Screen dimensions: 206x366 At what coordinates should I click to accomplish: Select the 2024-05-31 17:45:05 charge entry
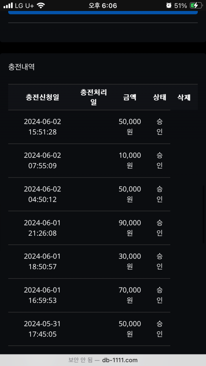coord(43,329)
